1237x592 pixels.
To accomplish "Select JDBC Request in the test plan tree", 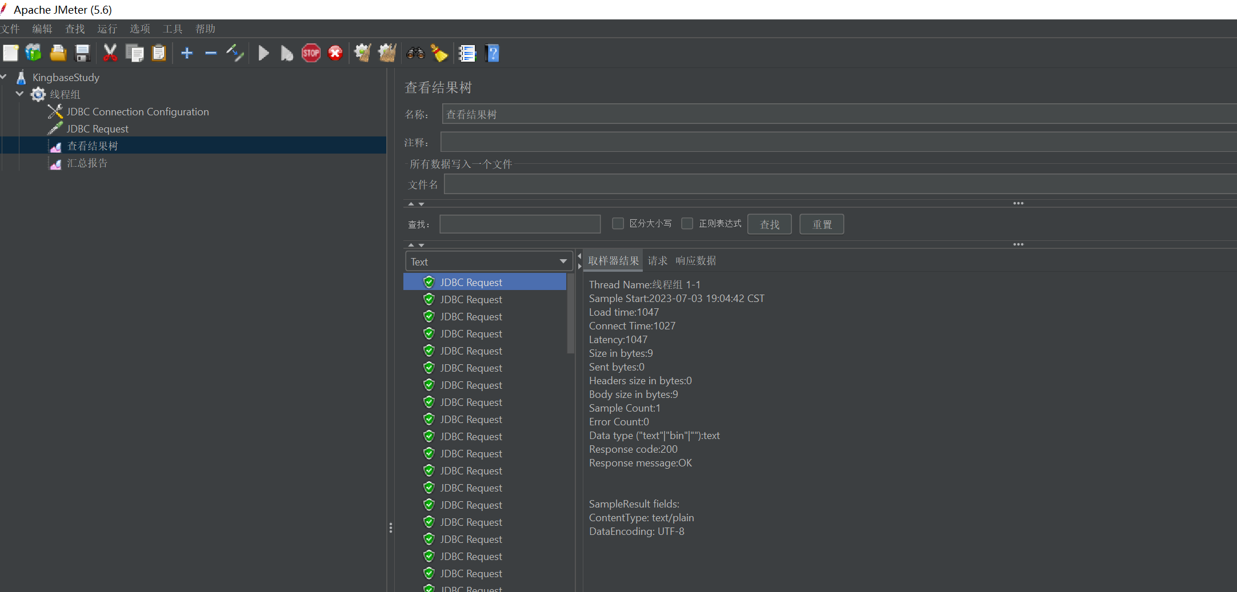I will click(x=98, y=128).
